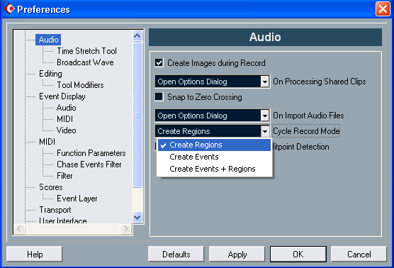Confirm preferences with the OK button
The image size is (394, 268).
[x=298, y=254]
